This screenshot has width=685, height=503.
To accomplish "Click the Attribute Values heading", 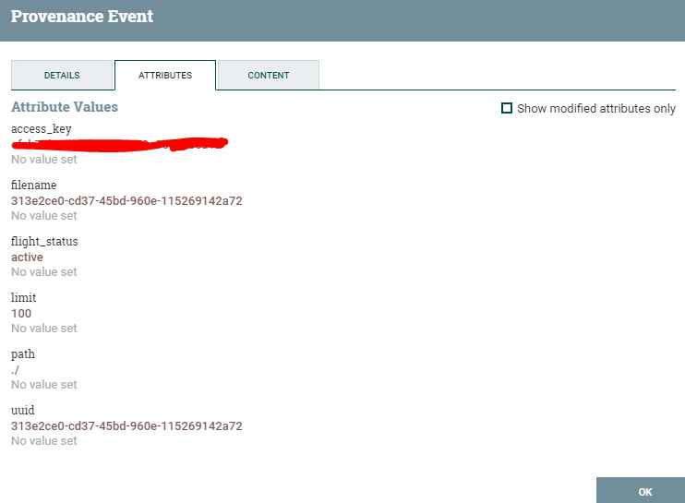I will coord(65,107).
